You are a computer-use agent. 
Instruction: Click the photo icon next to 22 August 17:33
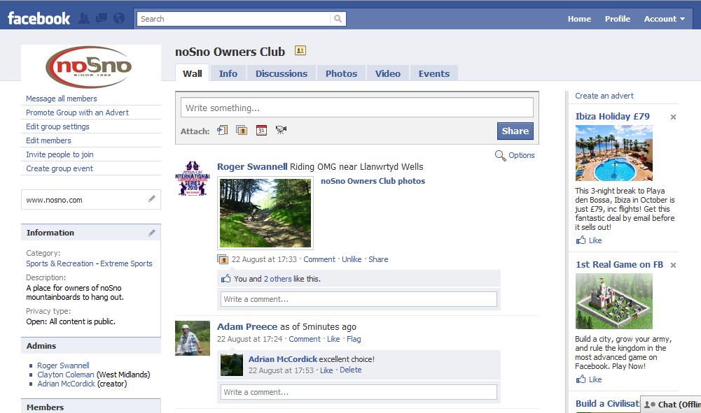(x=222, y=259)
